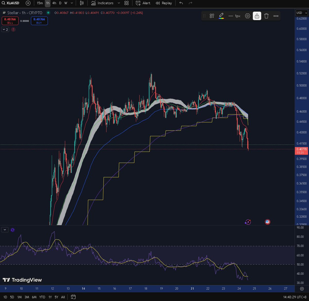Open drawing settings hexagon icon
This screenshot has width=309, height=301.
[247, 16]
